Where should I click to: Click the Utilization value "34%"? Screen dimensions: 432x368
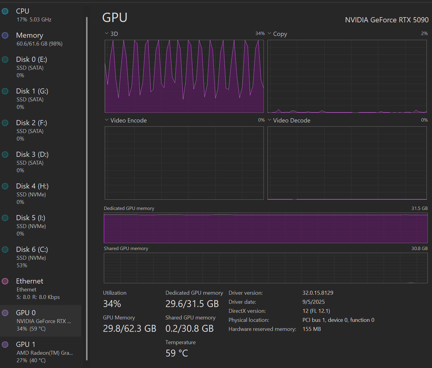click(112, 304)
